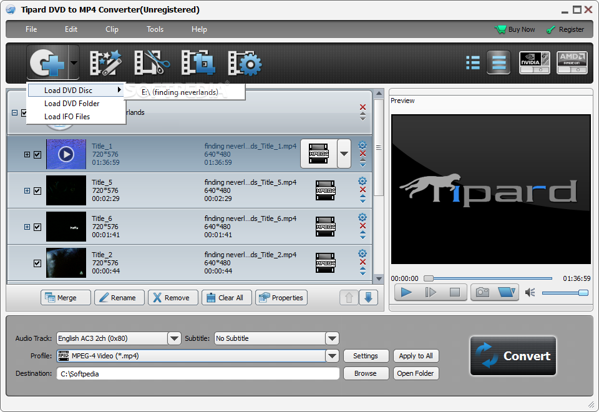This screenshot has width=599, height=412.
Task: Move selected item down arrow button
Action: [368, 297]
